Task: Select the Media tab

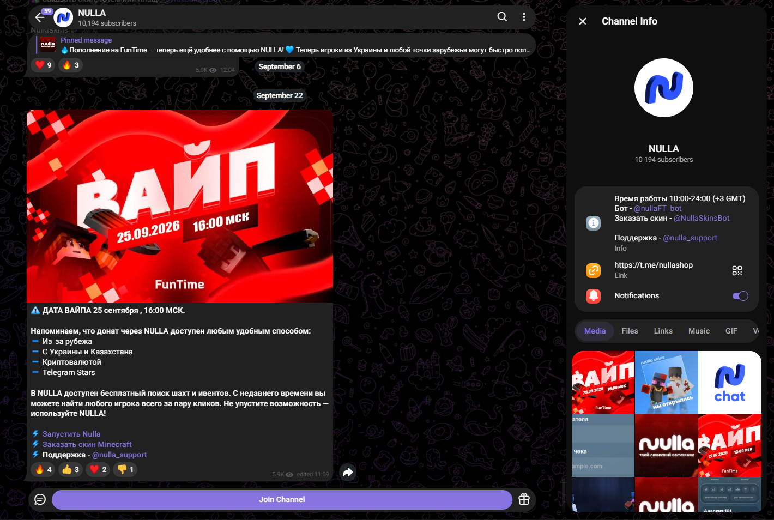Action: tap(595, 331)
